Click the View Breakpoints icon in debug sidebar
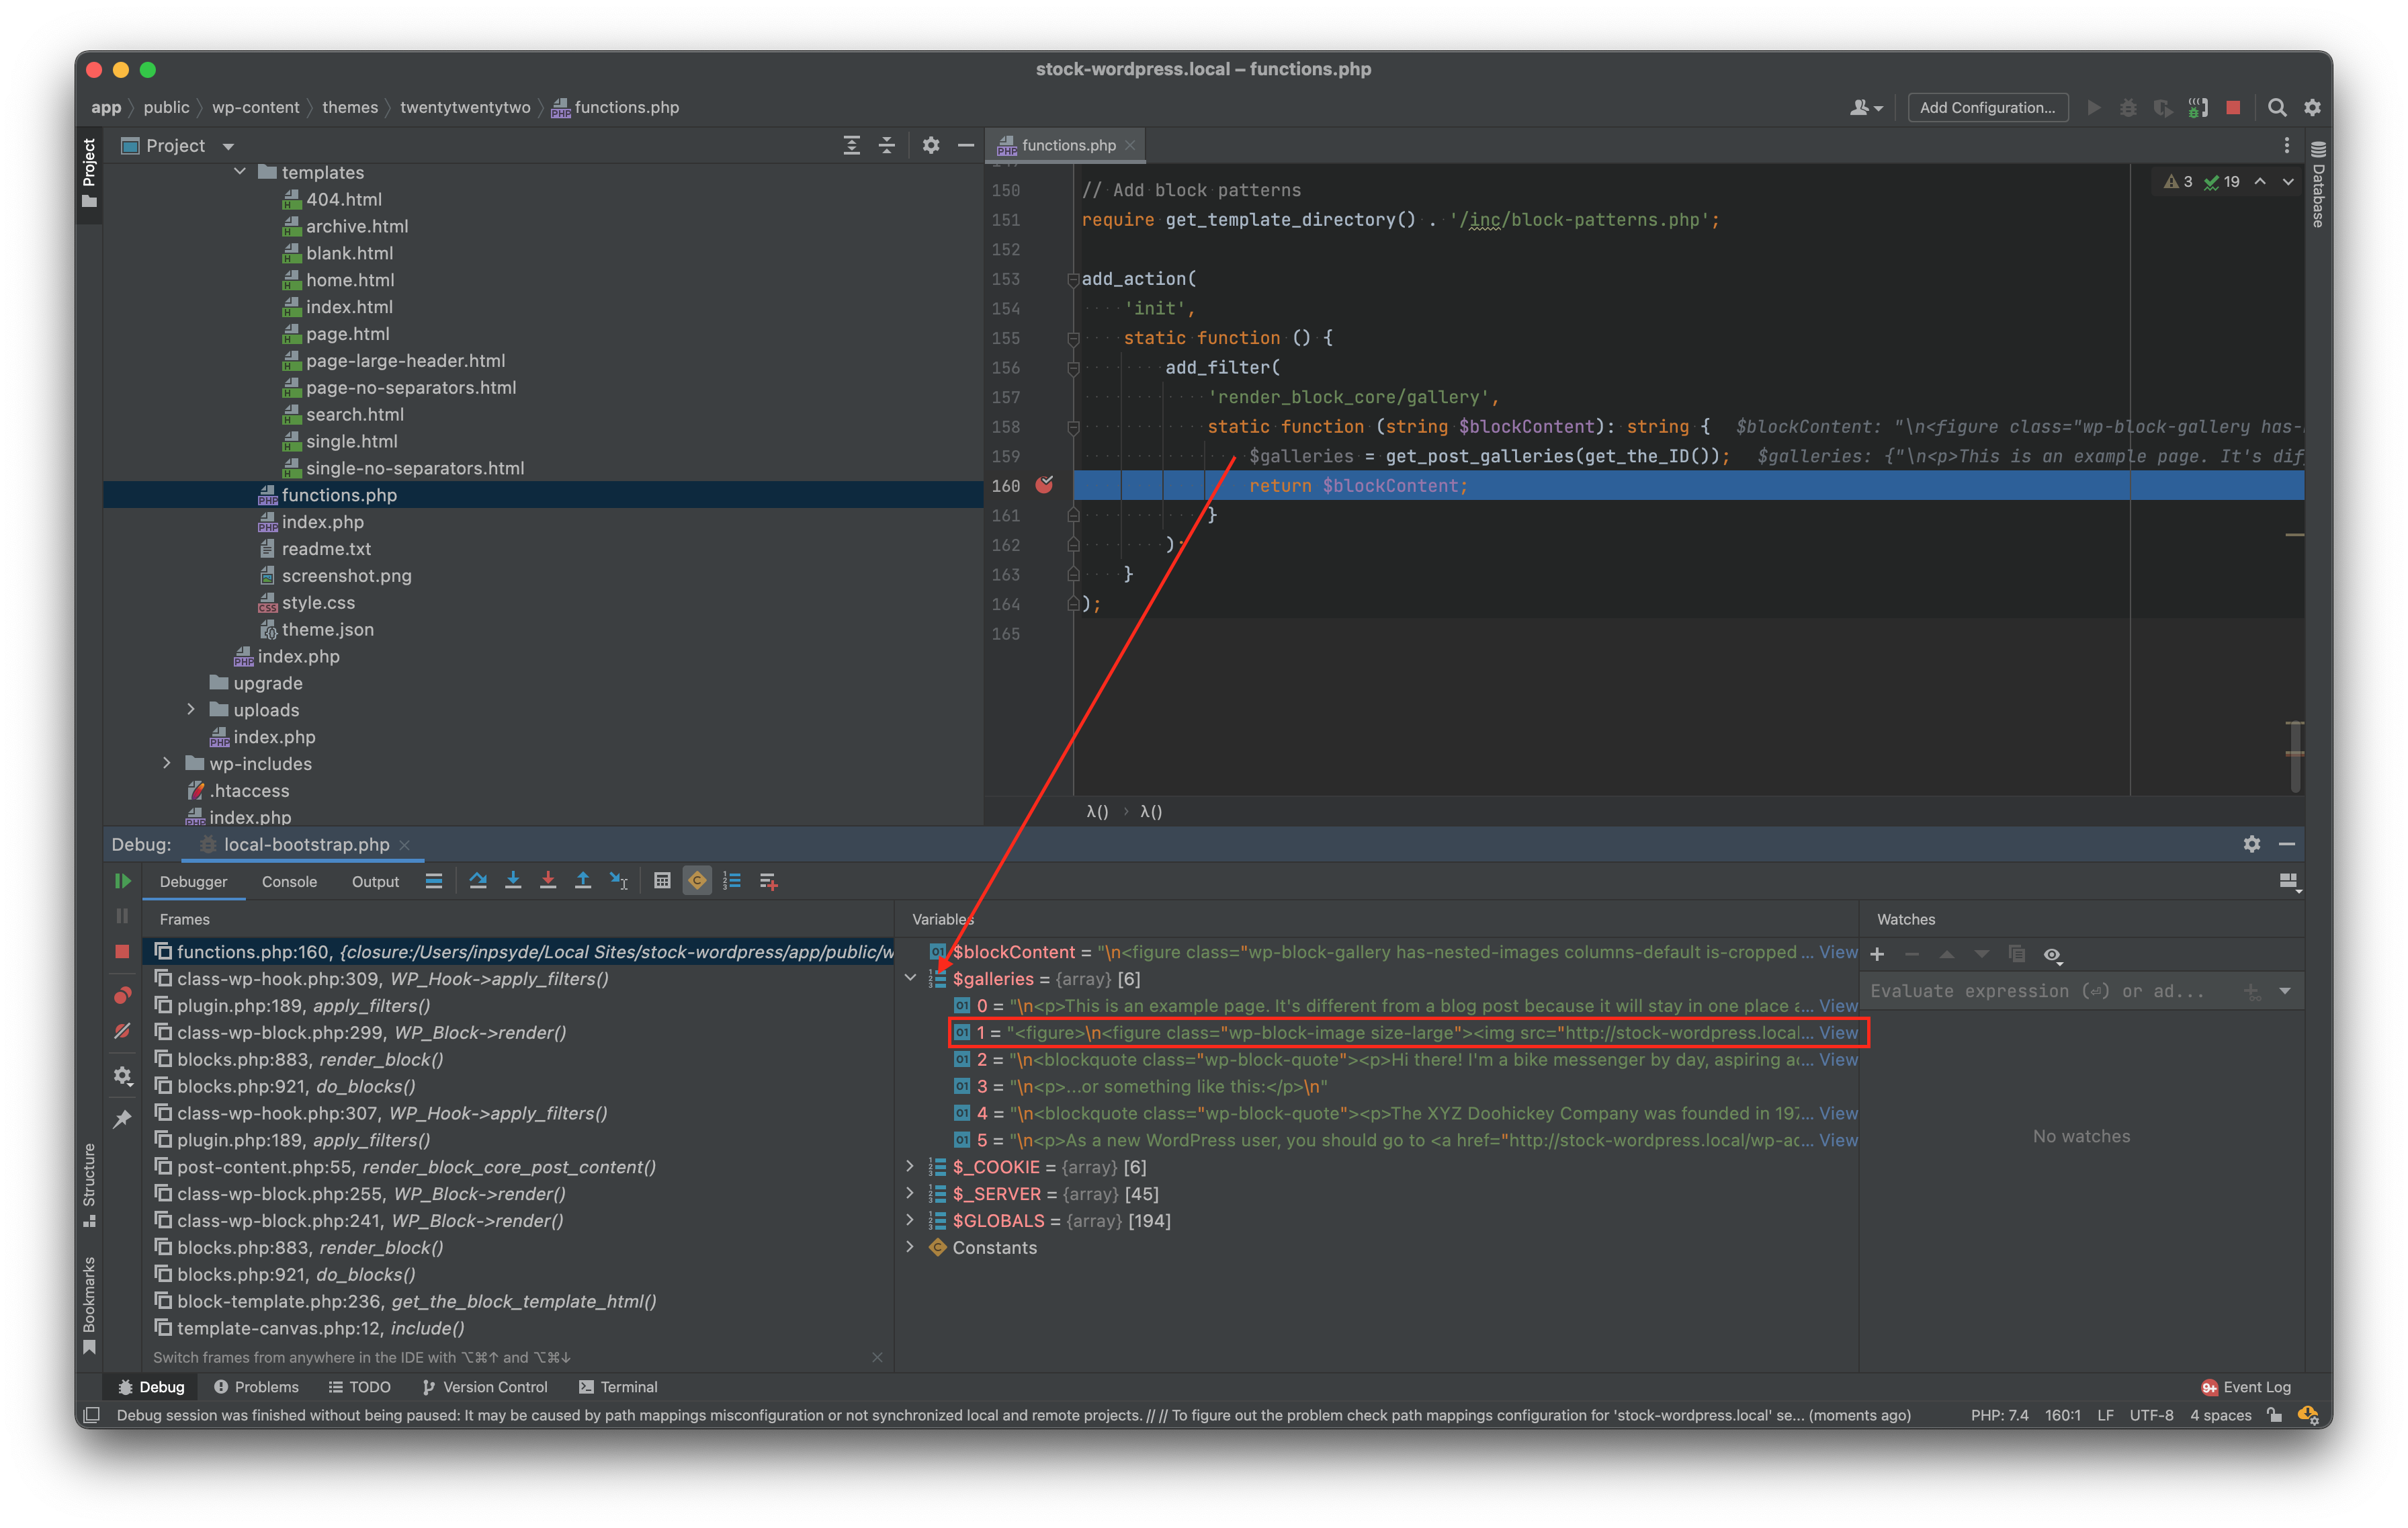 click(123, 995)
